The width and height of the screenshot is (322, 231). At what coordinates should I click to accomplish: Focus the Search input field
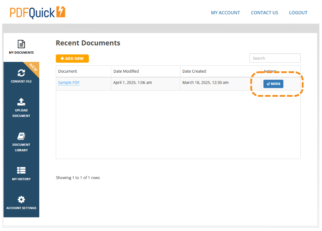[x=275, y=58]
